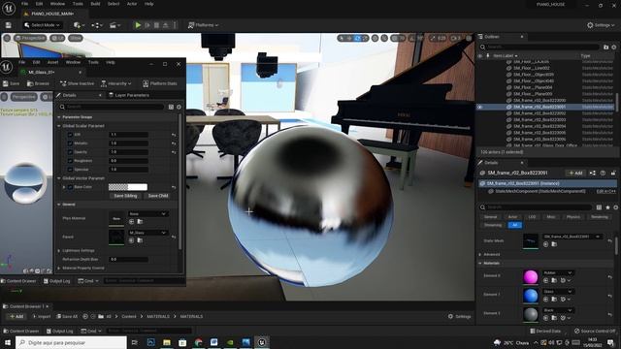Screen dimensions: 621x349
Task: Click the Outliner new folder icon
Action: [x=605, y=48]
